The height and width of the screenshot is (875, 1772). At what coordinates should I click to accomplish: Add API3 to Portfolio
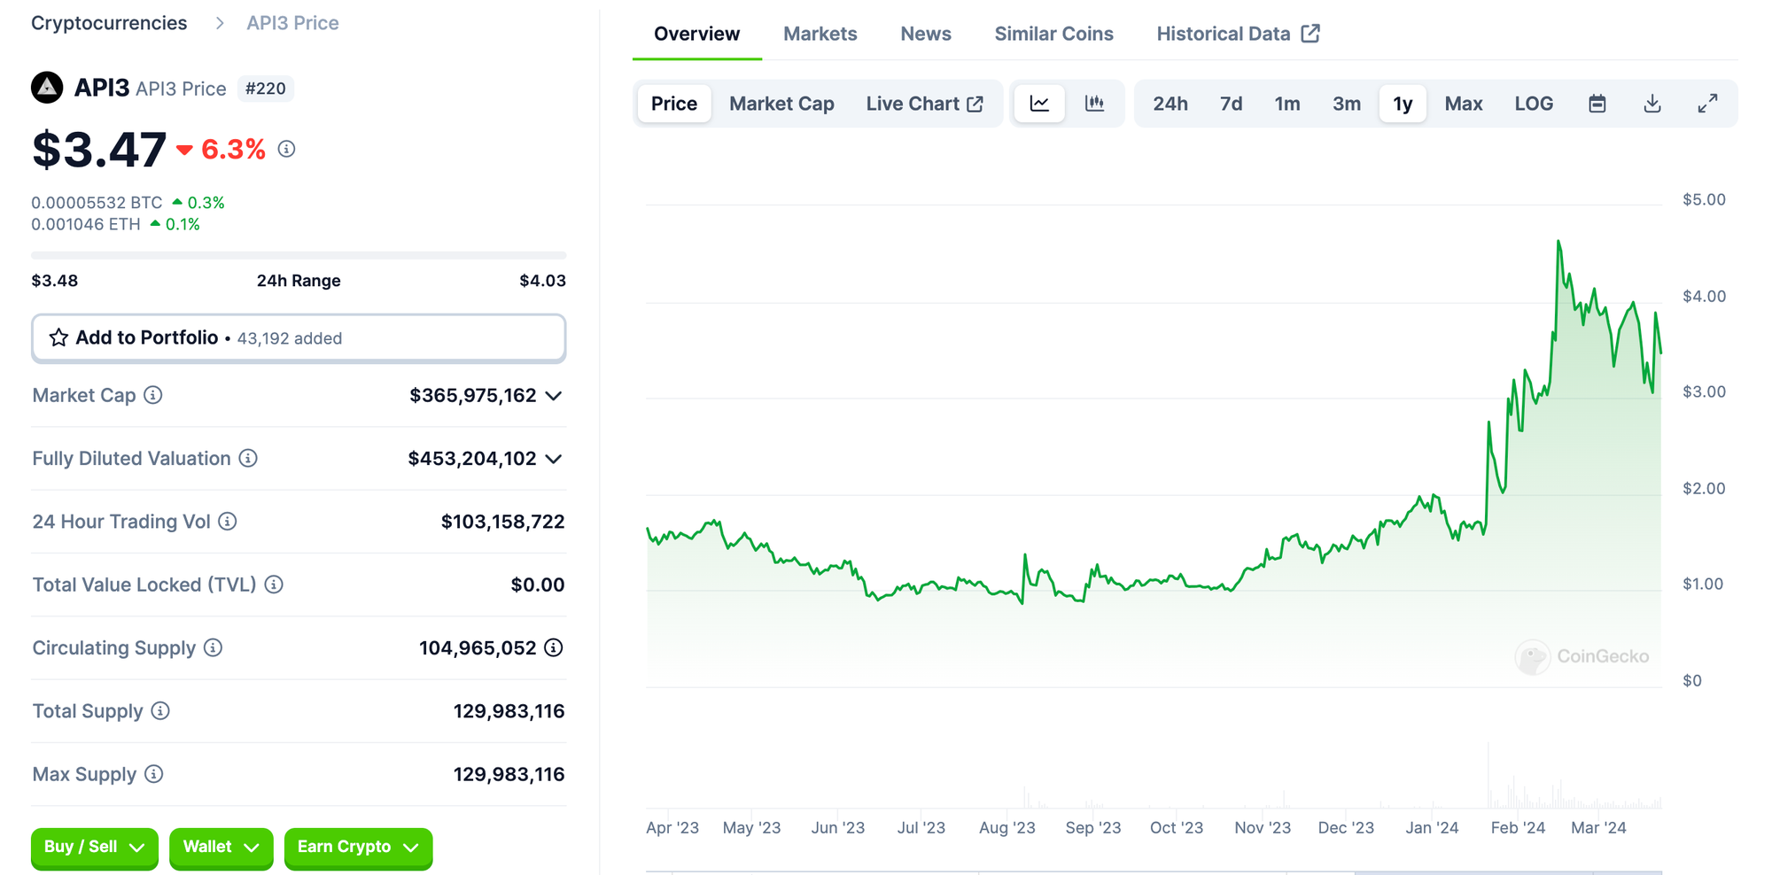click(298, 337)
